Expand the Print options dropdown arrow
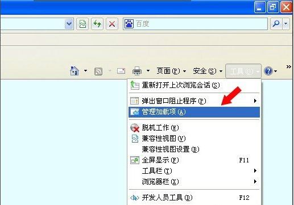The width and height of the screenshot is (294, 205). click(148, 71)
